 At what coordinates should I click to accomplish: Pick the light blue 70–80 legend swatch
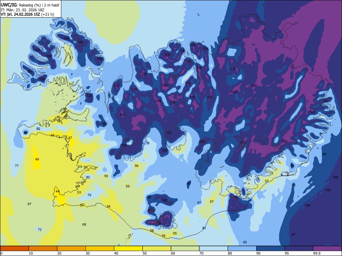[213, 248]
